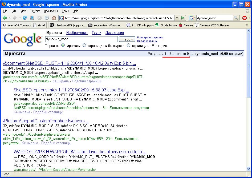
Task: Open the View menu
Action: 23,11
